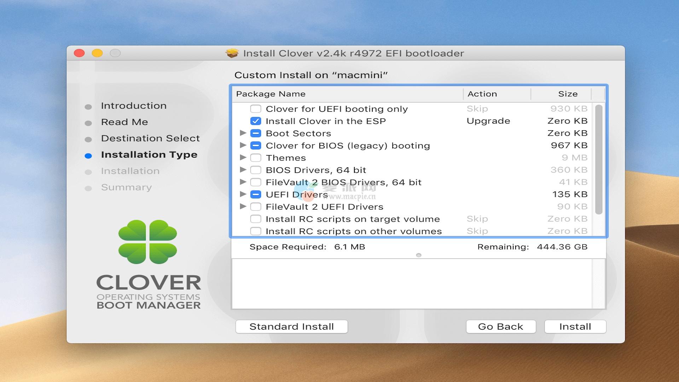Click the red close window button

click(79, 53)
